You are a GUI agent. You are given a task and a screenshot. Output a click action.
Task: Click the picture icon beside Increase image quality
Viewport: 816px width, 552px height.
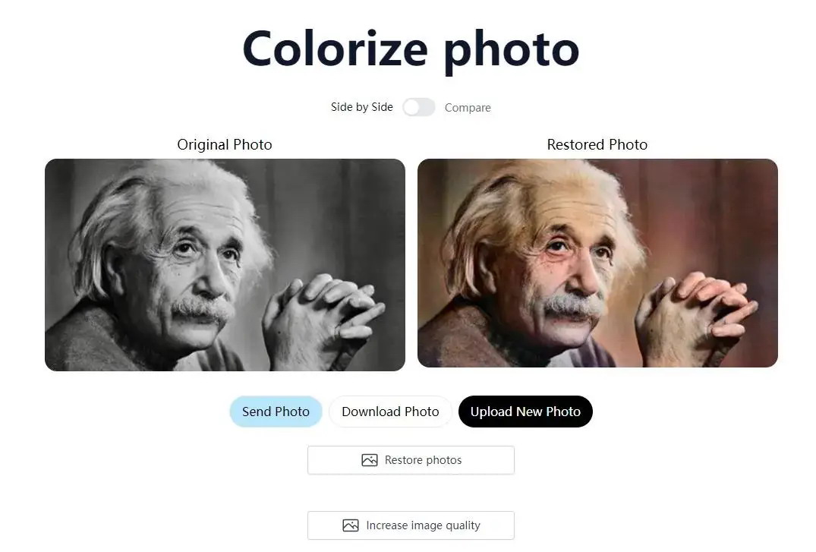coord(351,525)
